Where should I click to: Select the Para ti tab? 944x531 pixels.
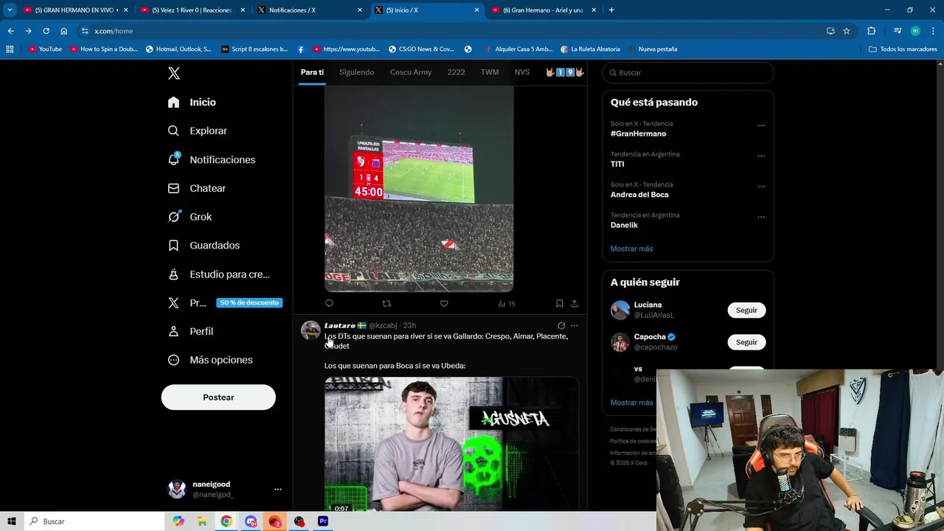coord(312,72)
